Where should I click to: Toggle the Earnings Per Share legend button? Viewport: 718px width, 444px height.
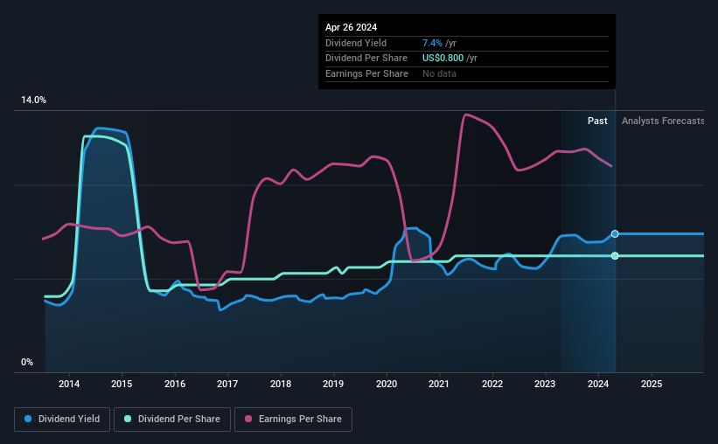pos(293,420)
